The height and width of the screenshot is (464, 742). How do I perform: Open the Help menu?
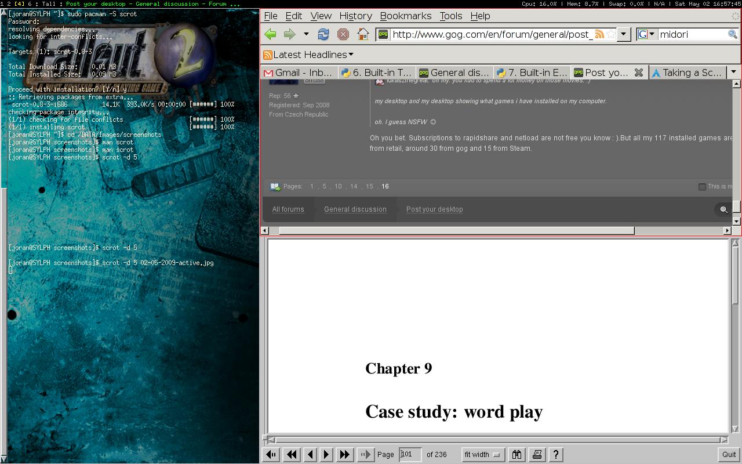[x=480, y=16]
